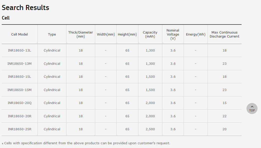The height and width of the screenshot is (148, 261).
Task: Select the INR18650-15L cell model
Action: pos(19,77)
